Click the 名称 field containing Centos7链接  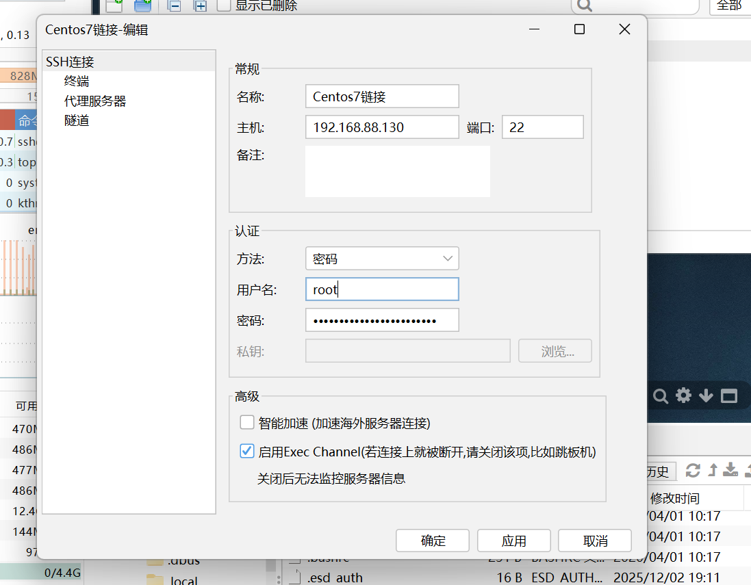(x=382, y=96)
